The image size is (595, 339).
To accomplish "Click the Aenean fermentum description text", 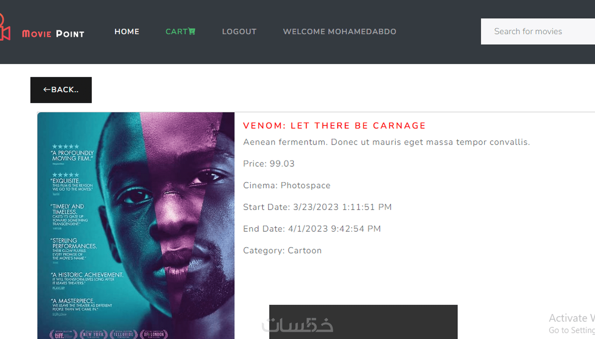I will point(386,142).
